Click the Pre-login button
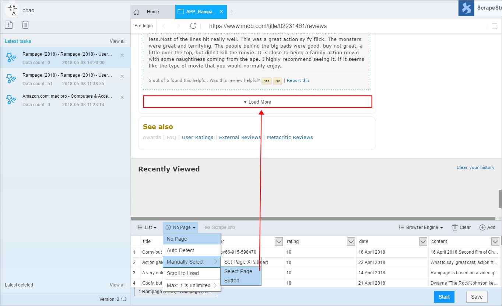This screenshot has width=502, height=306. tap(143, 26)
